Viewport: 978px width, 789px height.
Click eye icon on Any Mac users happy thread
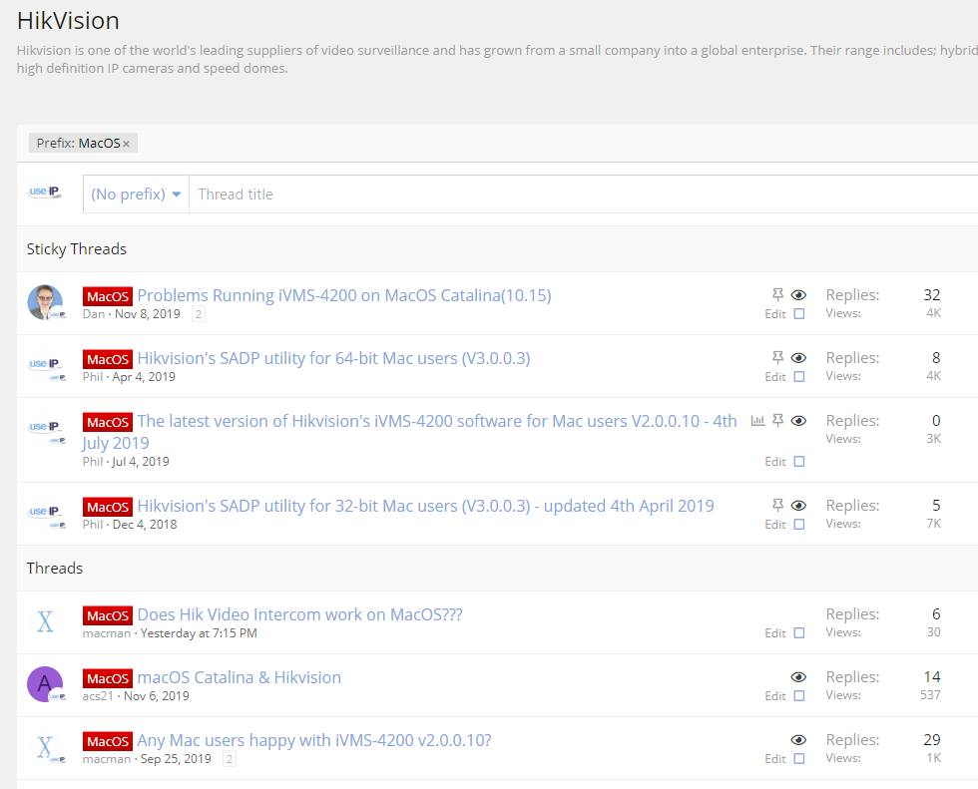coord(798,740)
